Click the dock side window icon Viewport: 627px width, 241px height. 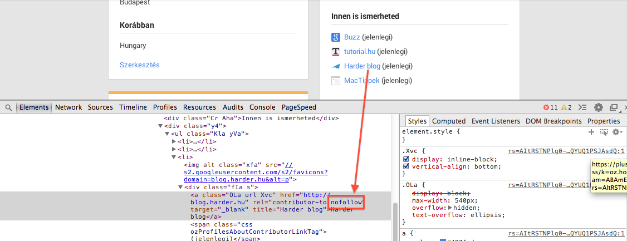pyautogui.click(x=614, y=107)
